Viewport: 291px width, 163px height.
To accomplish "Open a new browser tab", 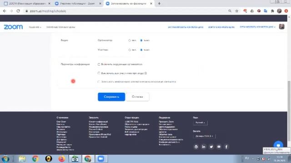I will tap(159, 4).
